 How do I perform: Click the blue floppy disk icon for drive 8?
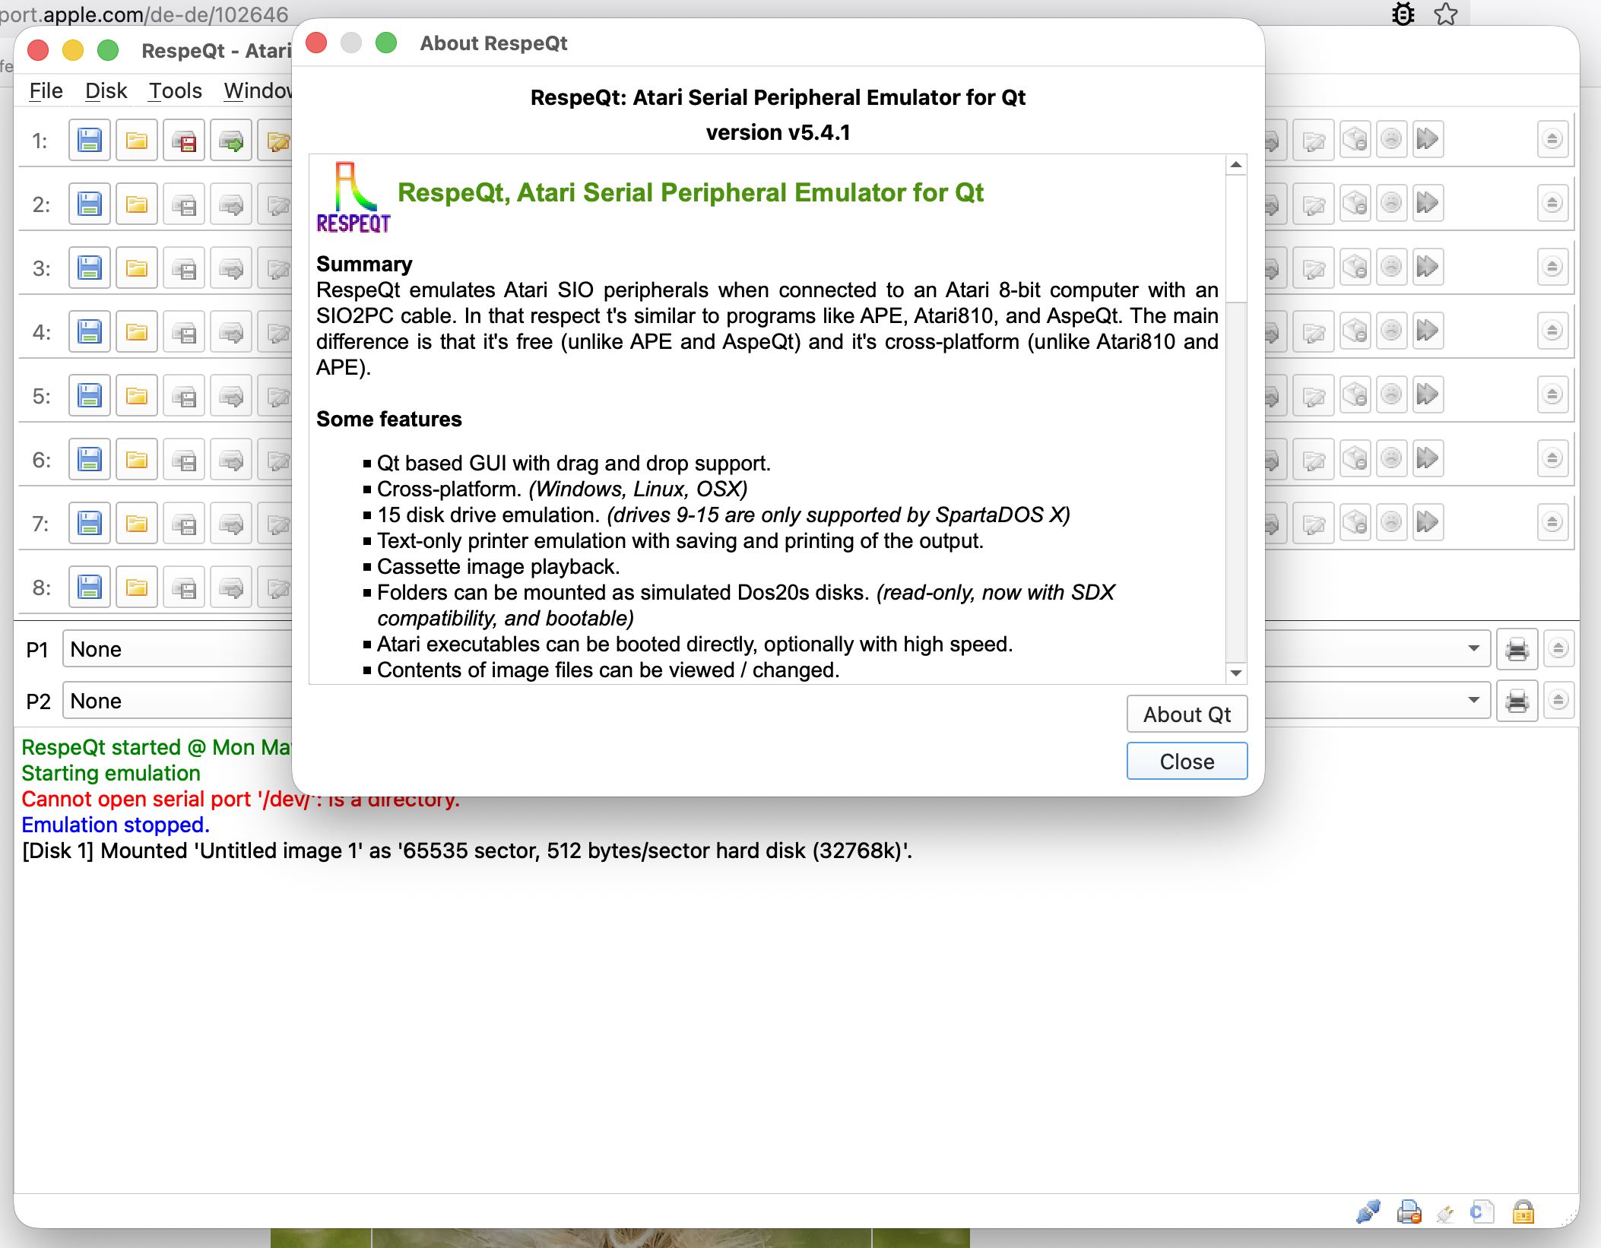pos(90,588)
